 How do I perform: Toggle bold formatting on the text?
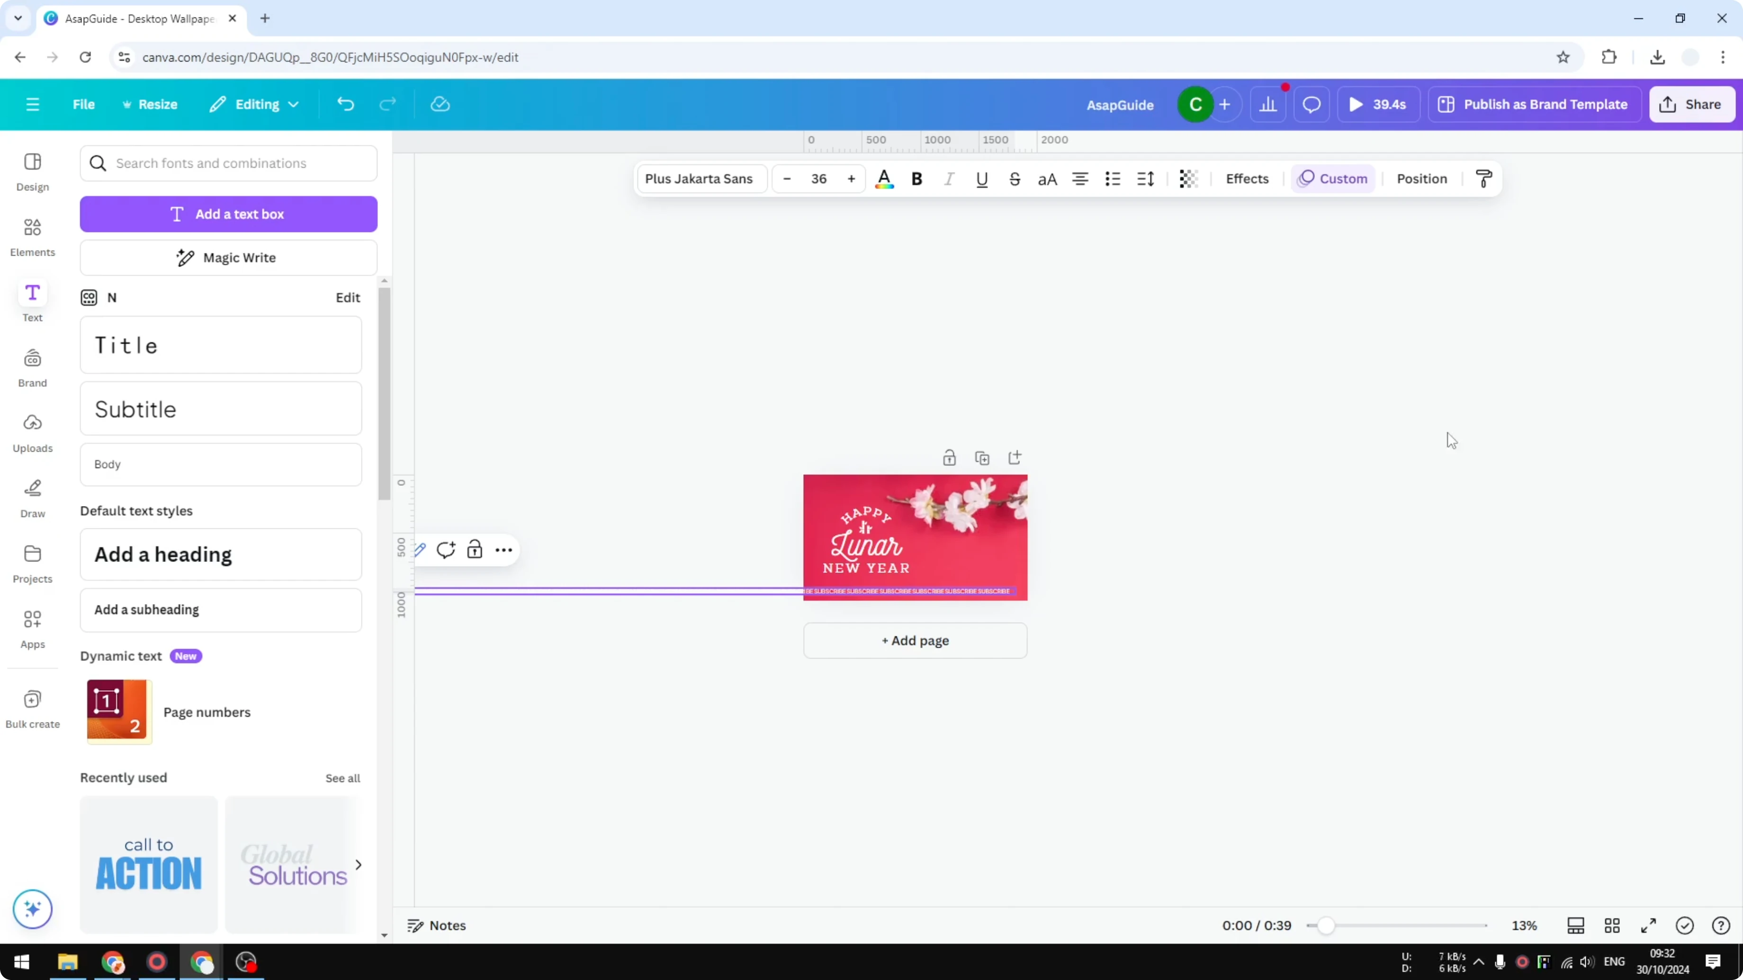click(x=917, y=178)
